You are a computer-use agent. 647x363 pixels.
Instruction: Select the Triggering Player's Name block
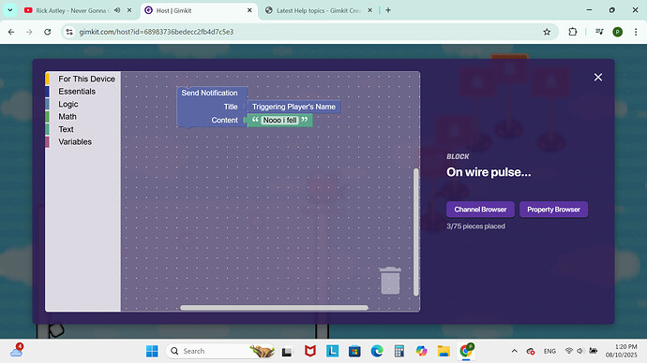293,107
